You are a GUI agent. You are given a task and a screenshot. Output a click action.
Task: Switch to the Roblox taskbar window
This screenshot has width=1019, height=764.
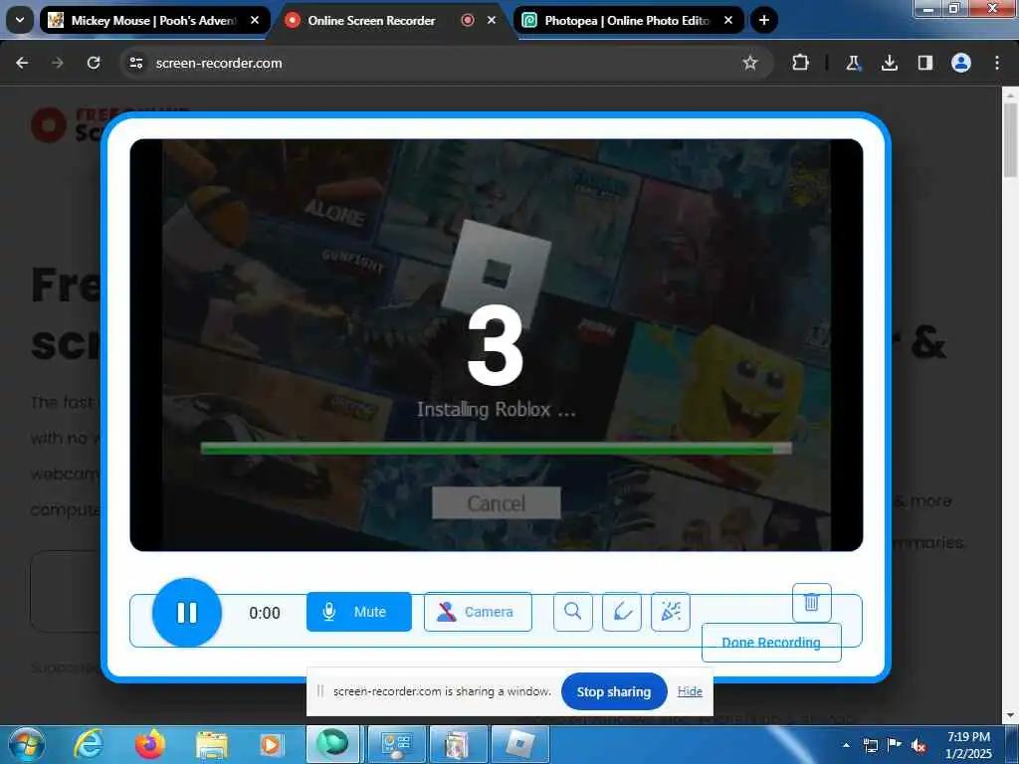tap(520, 744)
